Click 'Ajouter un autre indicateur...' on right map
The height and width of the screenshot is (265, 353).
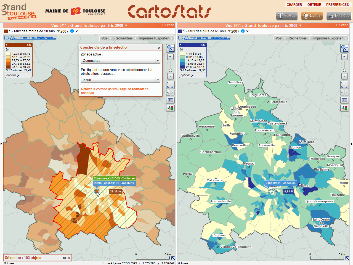tap(207, 38)
